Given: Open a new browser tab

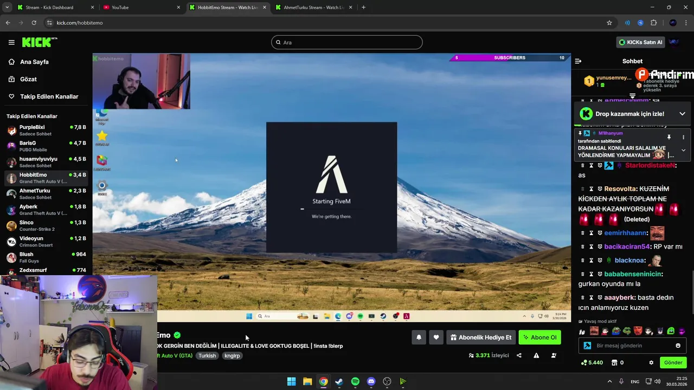Looking at the screenshot, I should [x=363, y=8].
